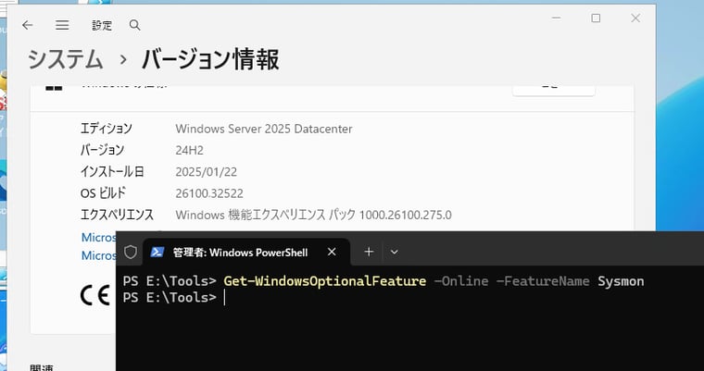Select the OS build value 26100.32522
704x371 pixels.
[209, 193]
